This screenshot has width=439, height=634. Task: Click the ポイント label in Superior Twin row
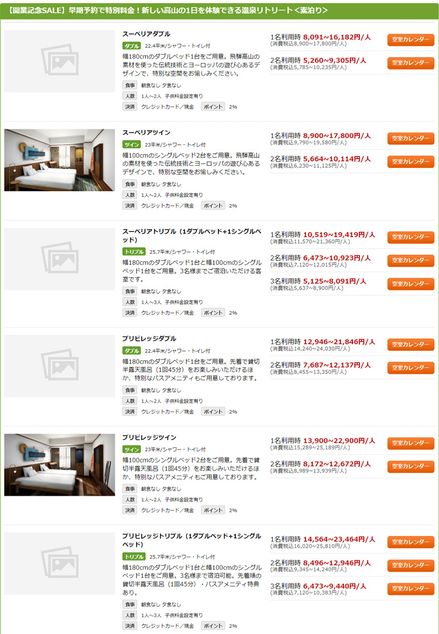point(213,205)
